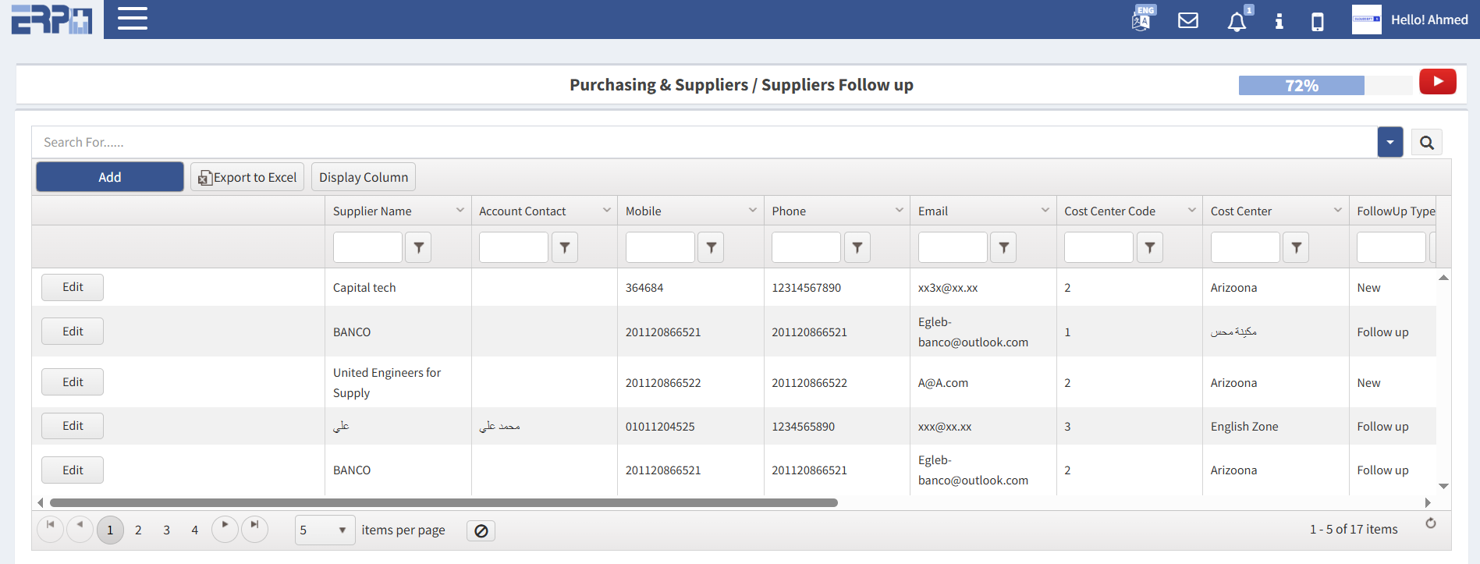Check the notifications bell

(x=1237, y=21)
